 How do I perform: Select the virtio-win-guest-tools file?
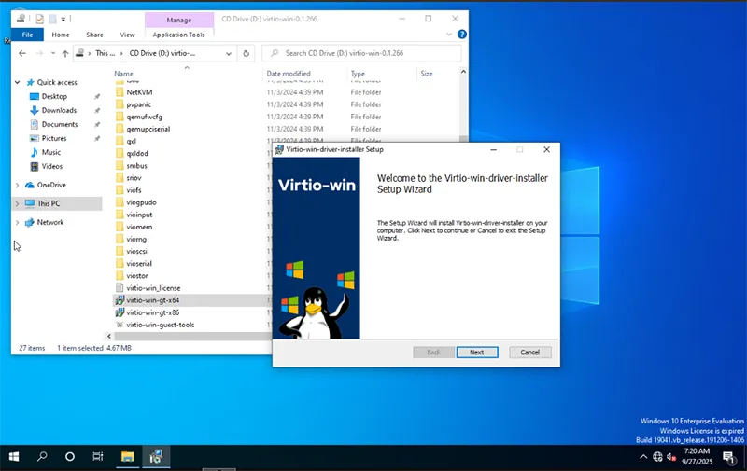coord(160,325)
